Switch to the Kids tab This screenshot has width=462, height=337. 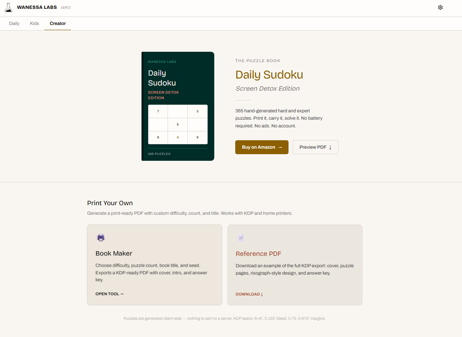35,23
